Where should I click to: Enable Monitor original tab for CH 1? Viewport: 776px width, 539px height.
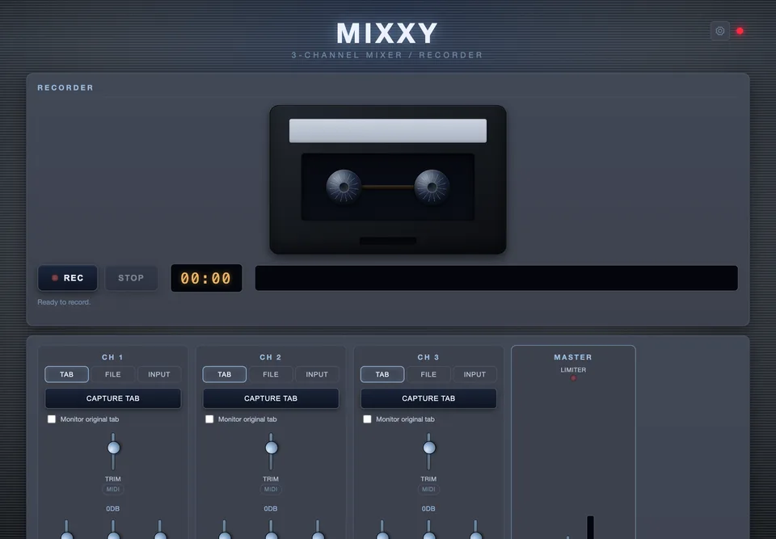(x=52, y=419)
